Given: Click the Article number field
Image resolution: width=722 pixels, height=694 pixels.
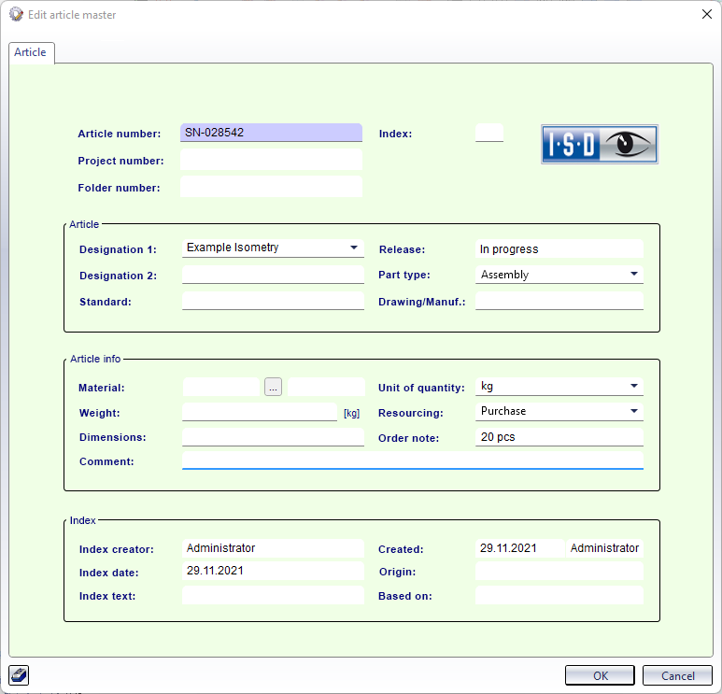Looking at the screenshot, I should coord(271,133).
